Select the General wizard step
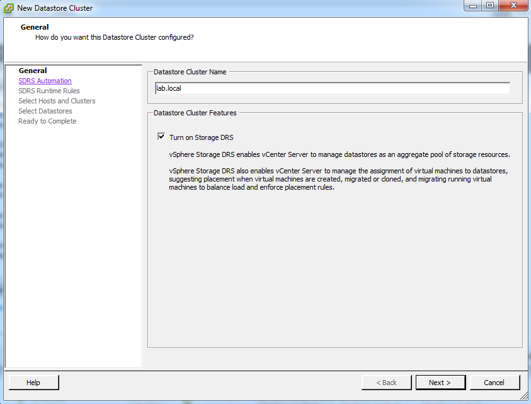This screenshot has height=404, width=531. tap(33, 71)
